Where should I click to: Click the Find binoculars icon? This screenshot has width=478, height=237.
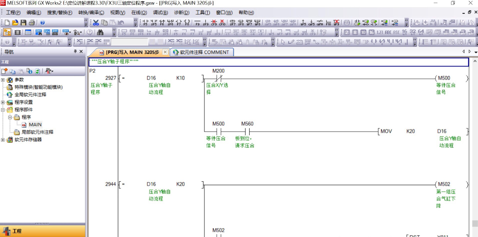100,32
